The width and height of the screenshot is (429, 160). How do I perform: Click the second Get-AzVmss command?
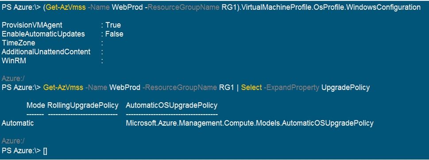(x=63, y=88)
